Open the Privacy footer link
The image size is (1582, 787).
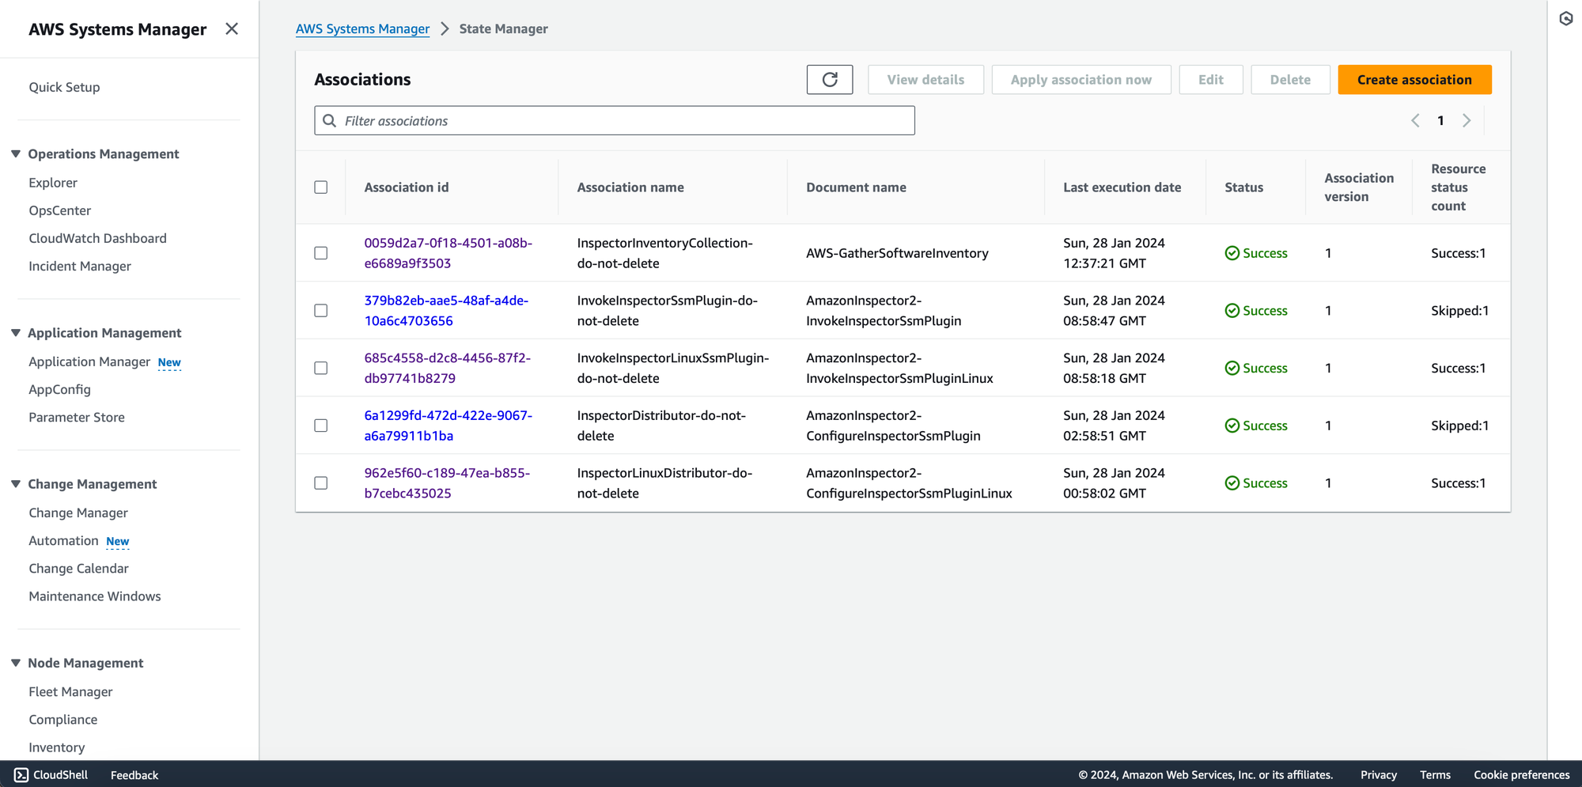1378,775
